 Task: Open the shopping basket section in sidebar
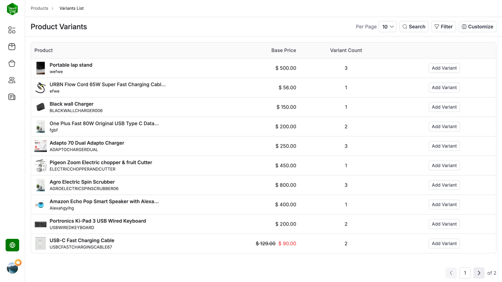tap(12, 63)
